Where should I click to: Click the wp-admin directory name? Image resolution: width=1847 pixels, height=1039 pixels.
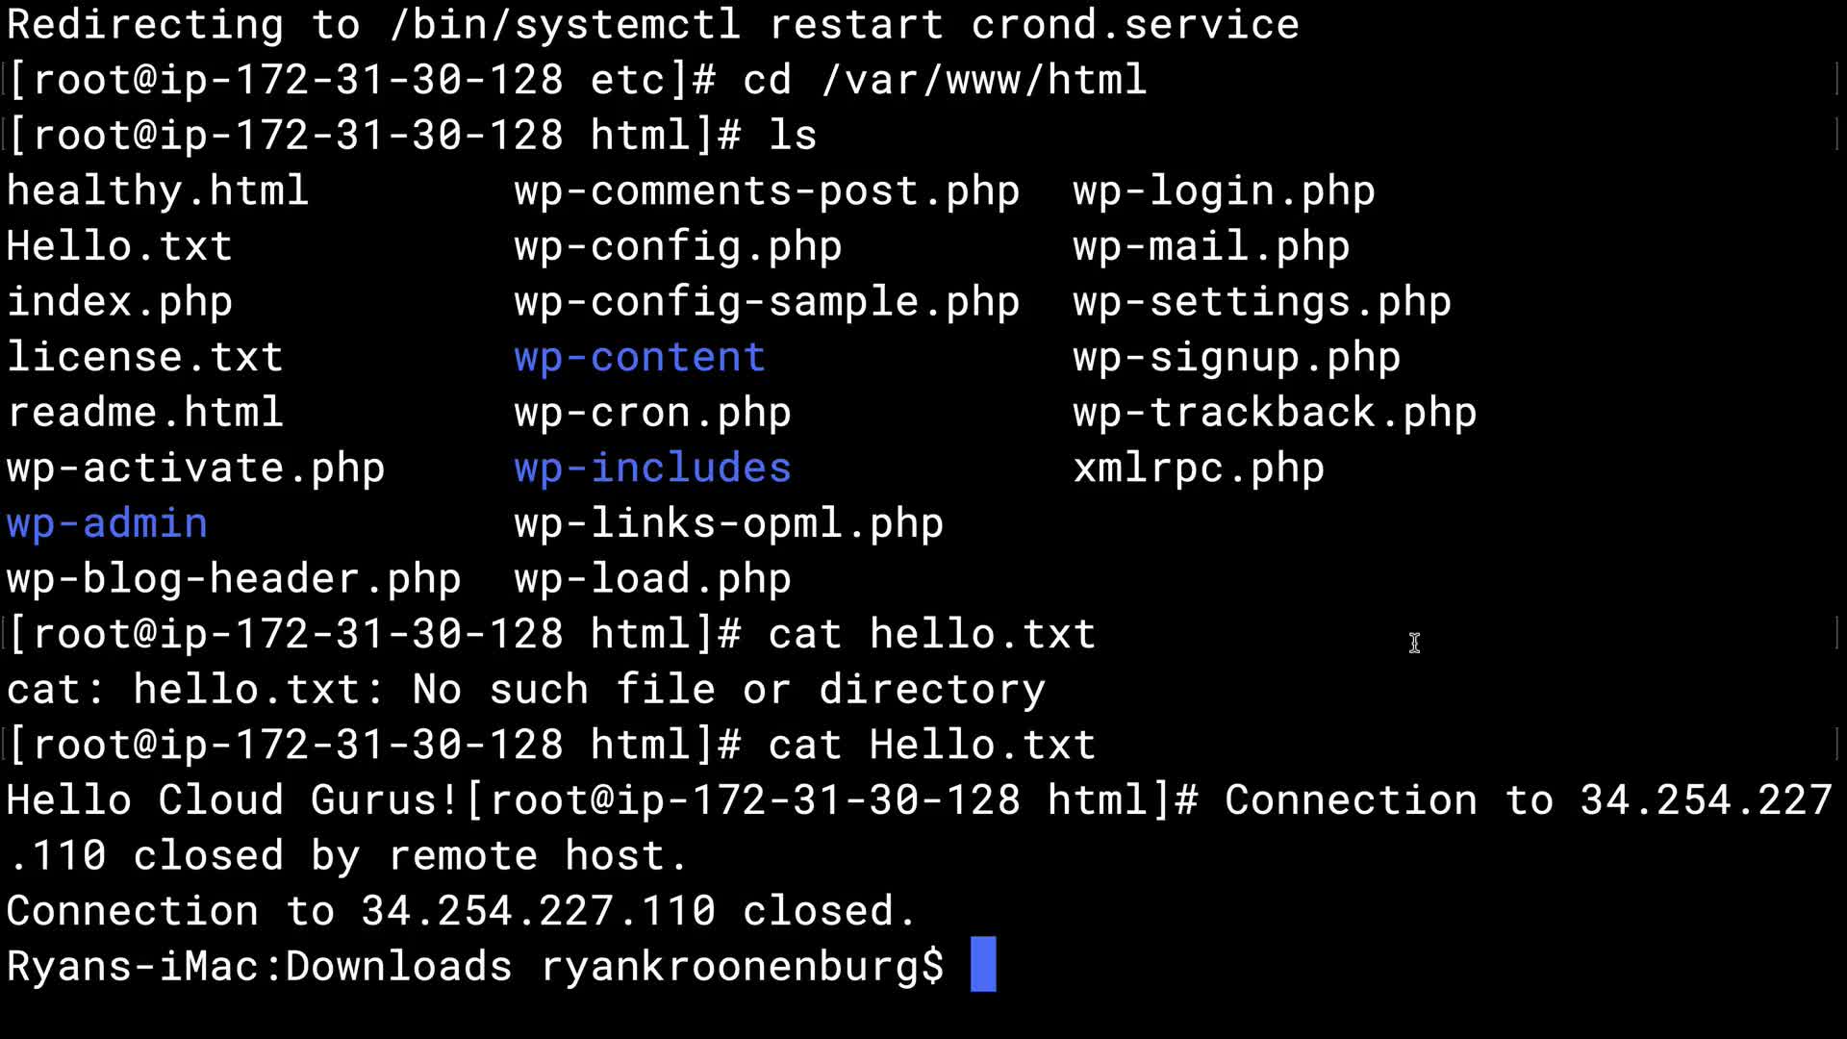coord(107,524)
